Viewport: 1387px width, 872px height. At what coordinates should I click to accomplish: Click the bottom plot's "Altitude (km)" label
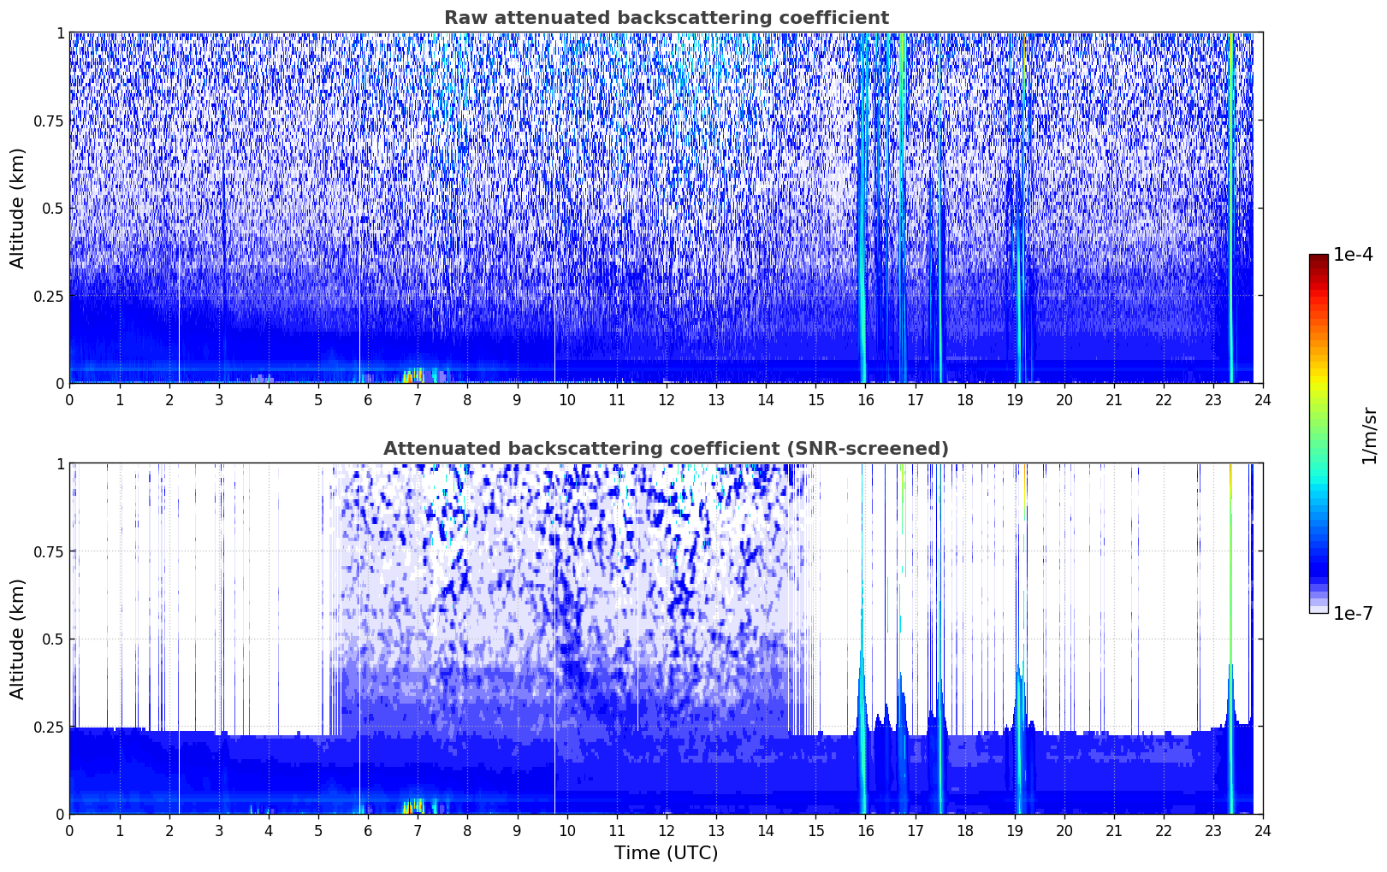(x=18, y=639)
